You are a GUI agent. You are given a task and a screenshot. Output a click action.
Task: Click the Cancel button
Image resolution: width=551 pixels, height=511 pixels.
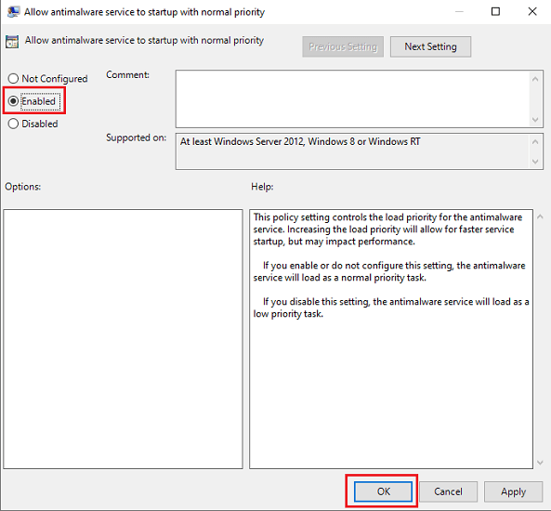(448, 491)
